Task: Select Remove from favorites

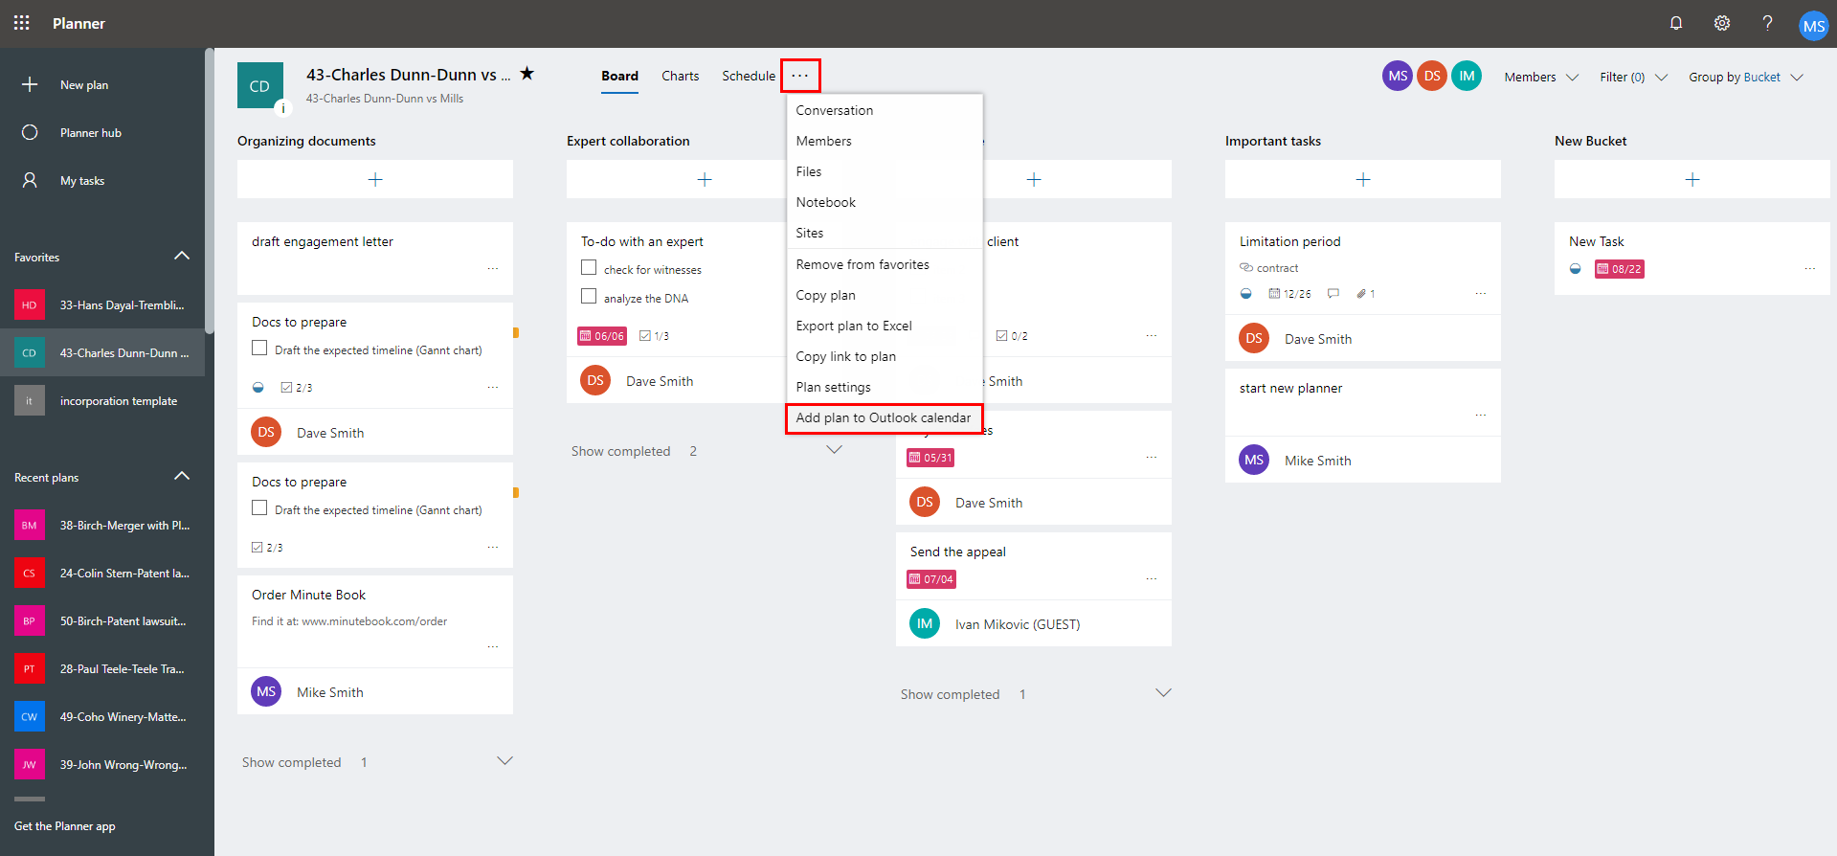Action: (x=885, y=264)
